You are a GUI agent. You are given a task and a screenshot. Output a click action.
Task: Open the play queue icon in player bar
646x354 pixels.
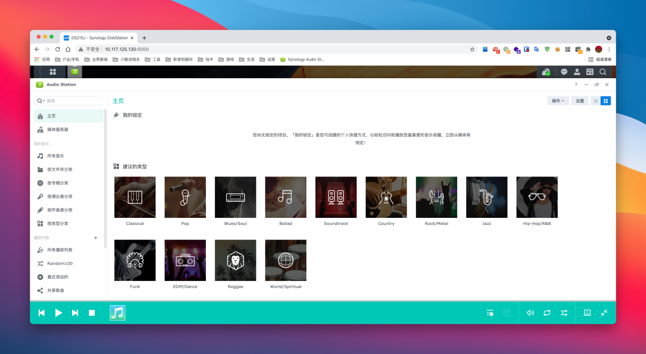[489, 313]
